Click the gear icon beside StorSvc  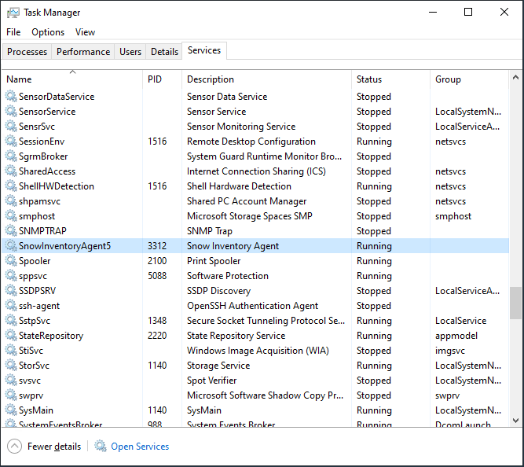point(11,366)
